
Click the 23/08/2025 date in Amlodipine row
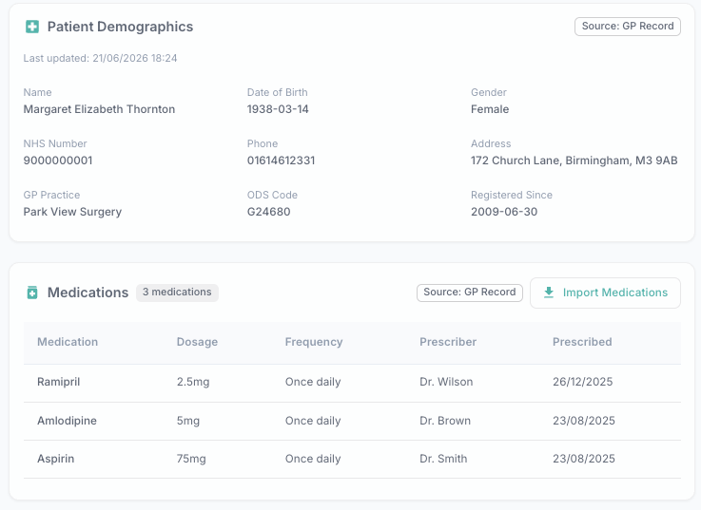(x=584, y=421)
